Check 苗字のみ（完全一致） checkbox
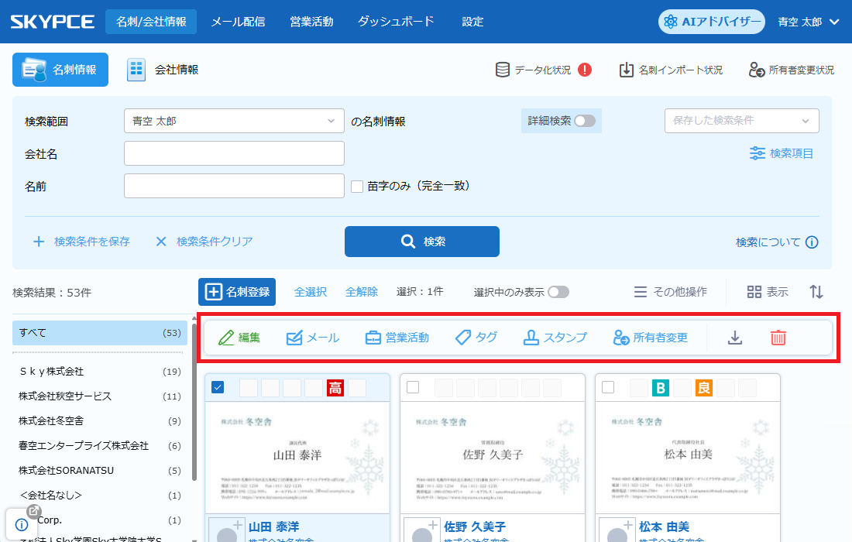 (357, 187)
